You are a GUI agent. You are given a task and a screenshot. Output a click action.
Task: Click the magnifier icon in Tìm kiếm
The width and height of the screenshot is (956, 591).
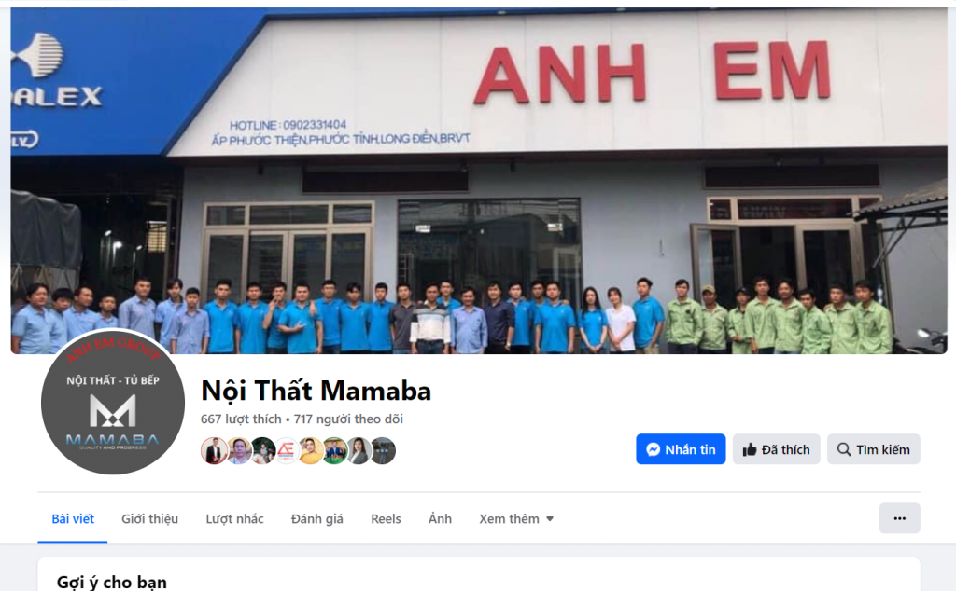coord(844,449)
